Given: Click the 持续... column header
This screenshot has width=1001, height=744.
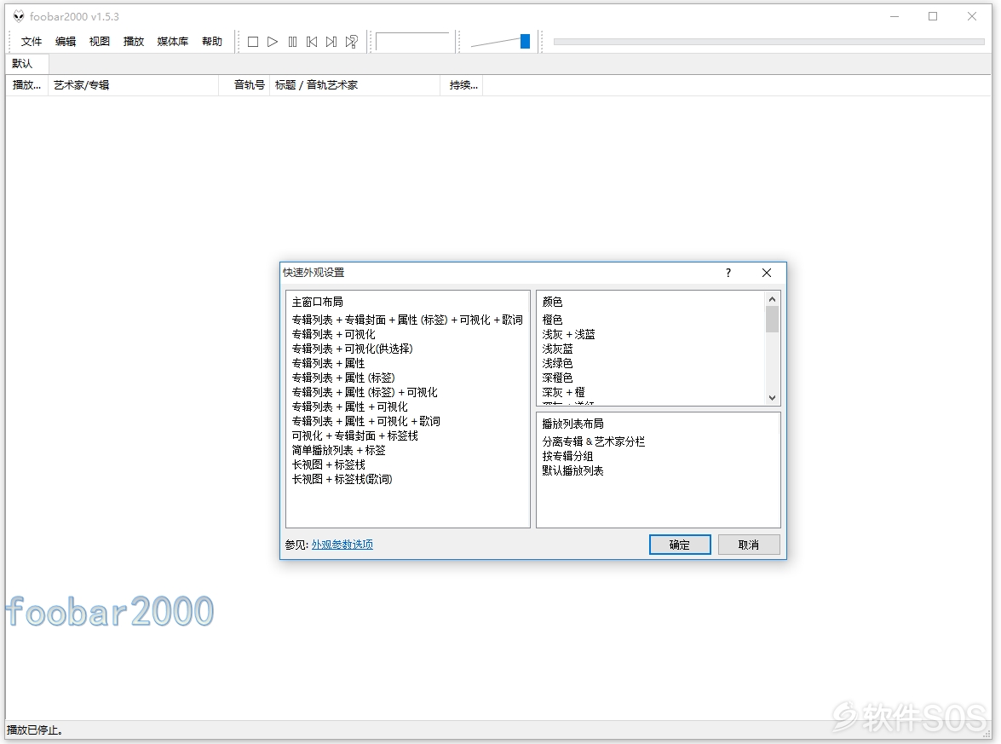Looking at the screenshot, I should (462, 85).
